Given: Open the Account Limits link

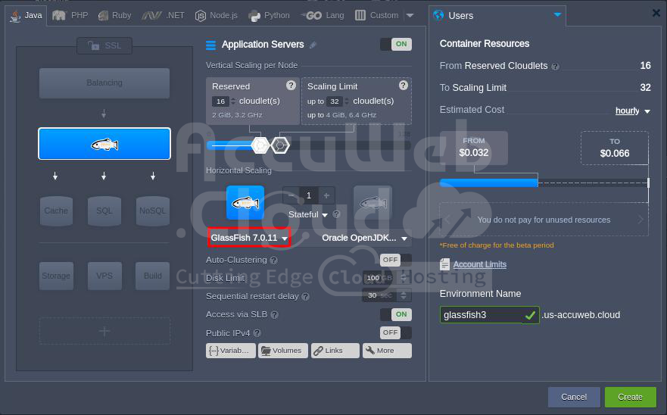Looking at the screenshot, I should click(479, 264).
